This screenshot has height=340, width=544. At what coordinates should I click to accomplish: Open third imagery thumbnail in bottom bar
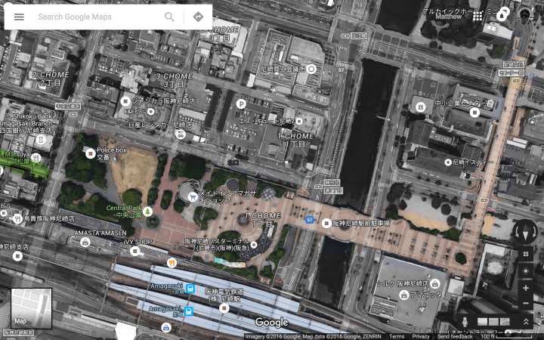click(505, 322)
